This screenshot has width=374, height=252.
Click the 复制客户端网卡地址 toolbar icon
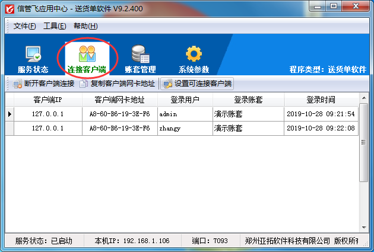(84, 84)
